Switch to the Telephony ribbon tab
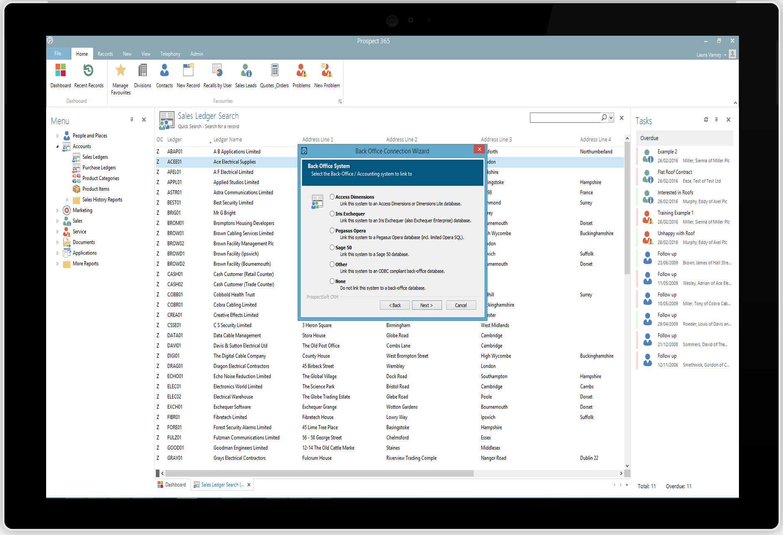Screen dimensions: 783x535 tap(170, 54)
